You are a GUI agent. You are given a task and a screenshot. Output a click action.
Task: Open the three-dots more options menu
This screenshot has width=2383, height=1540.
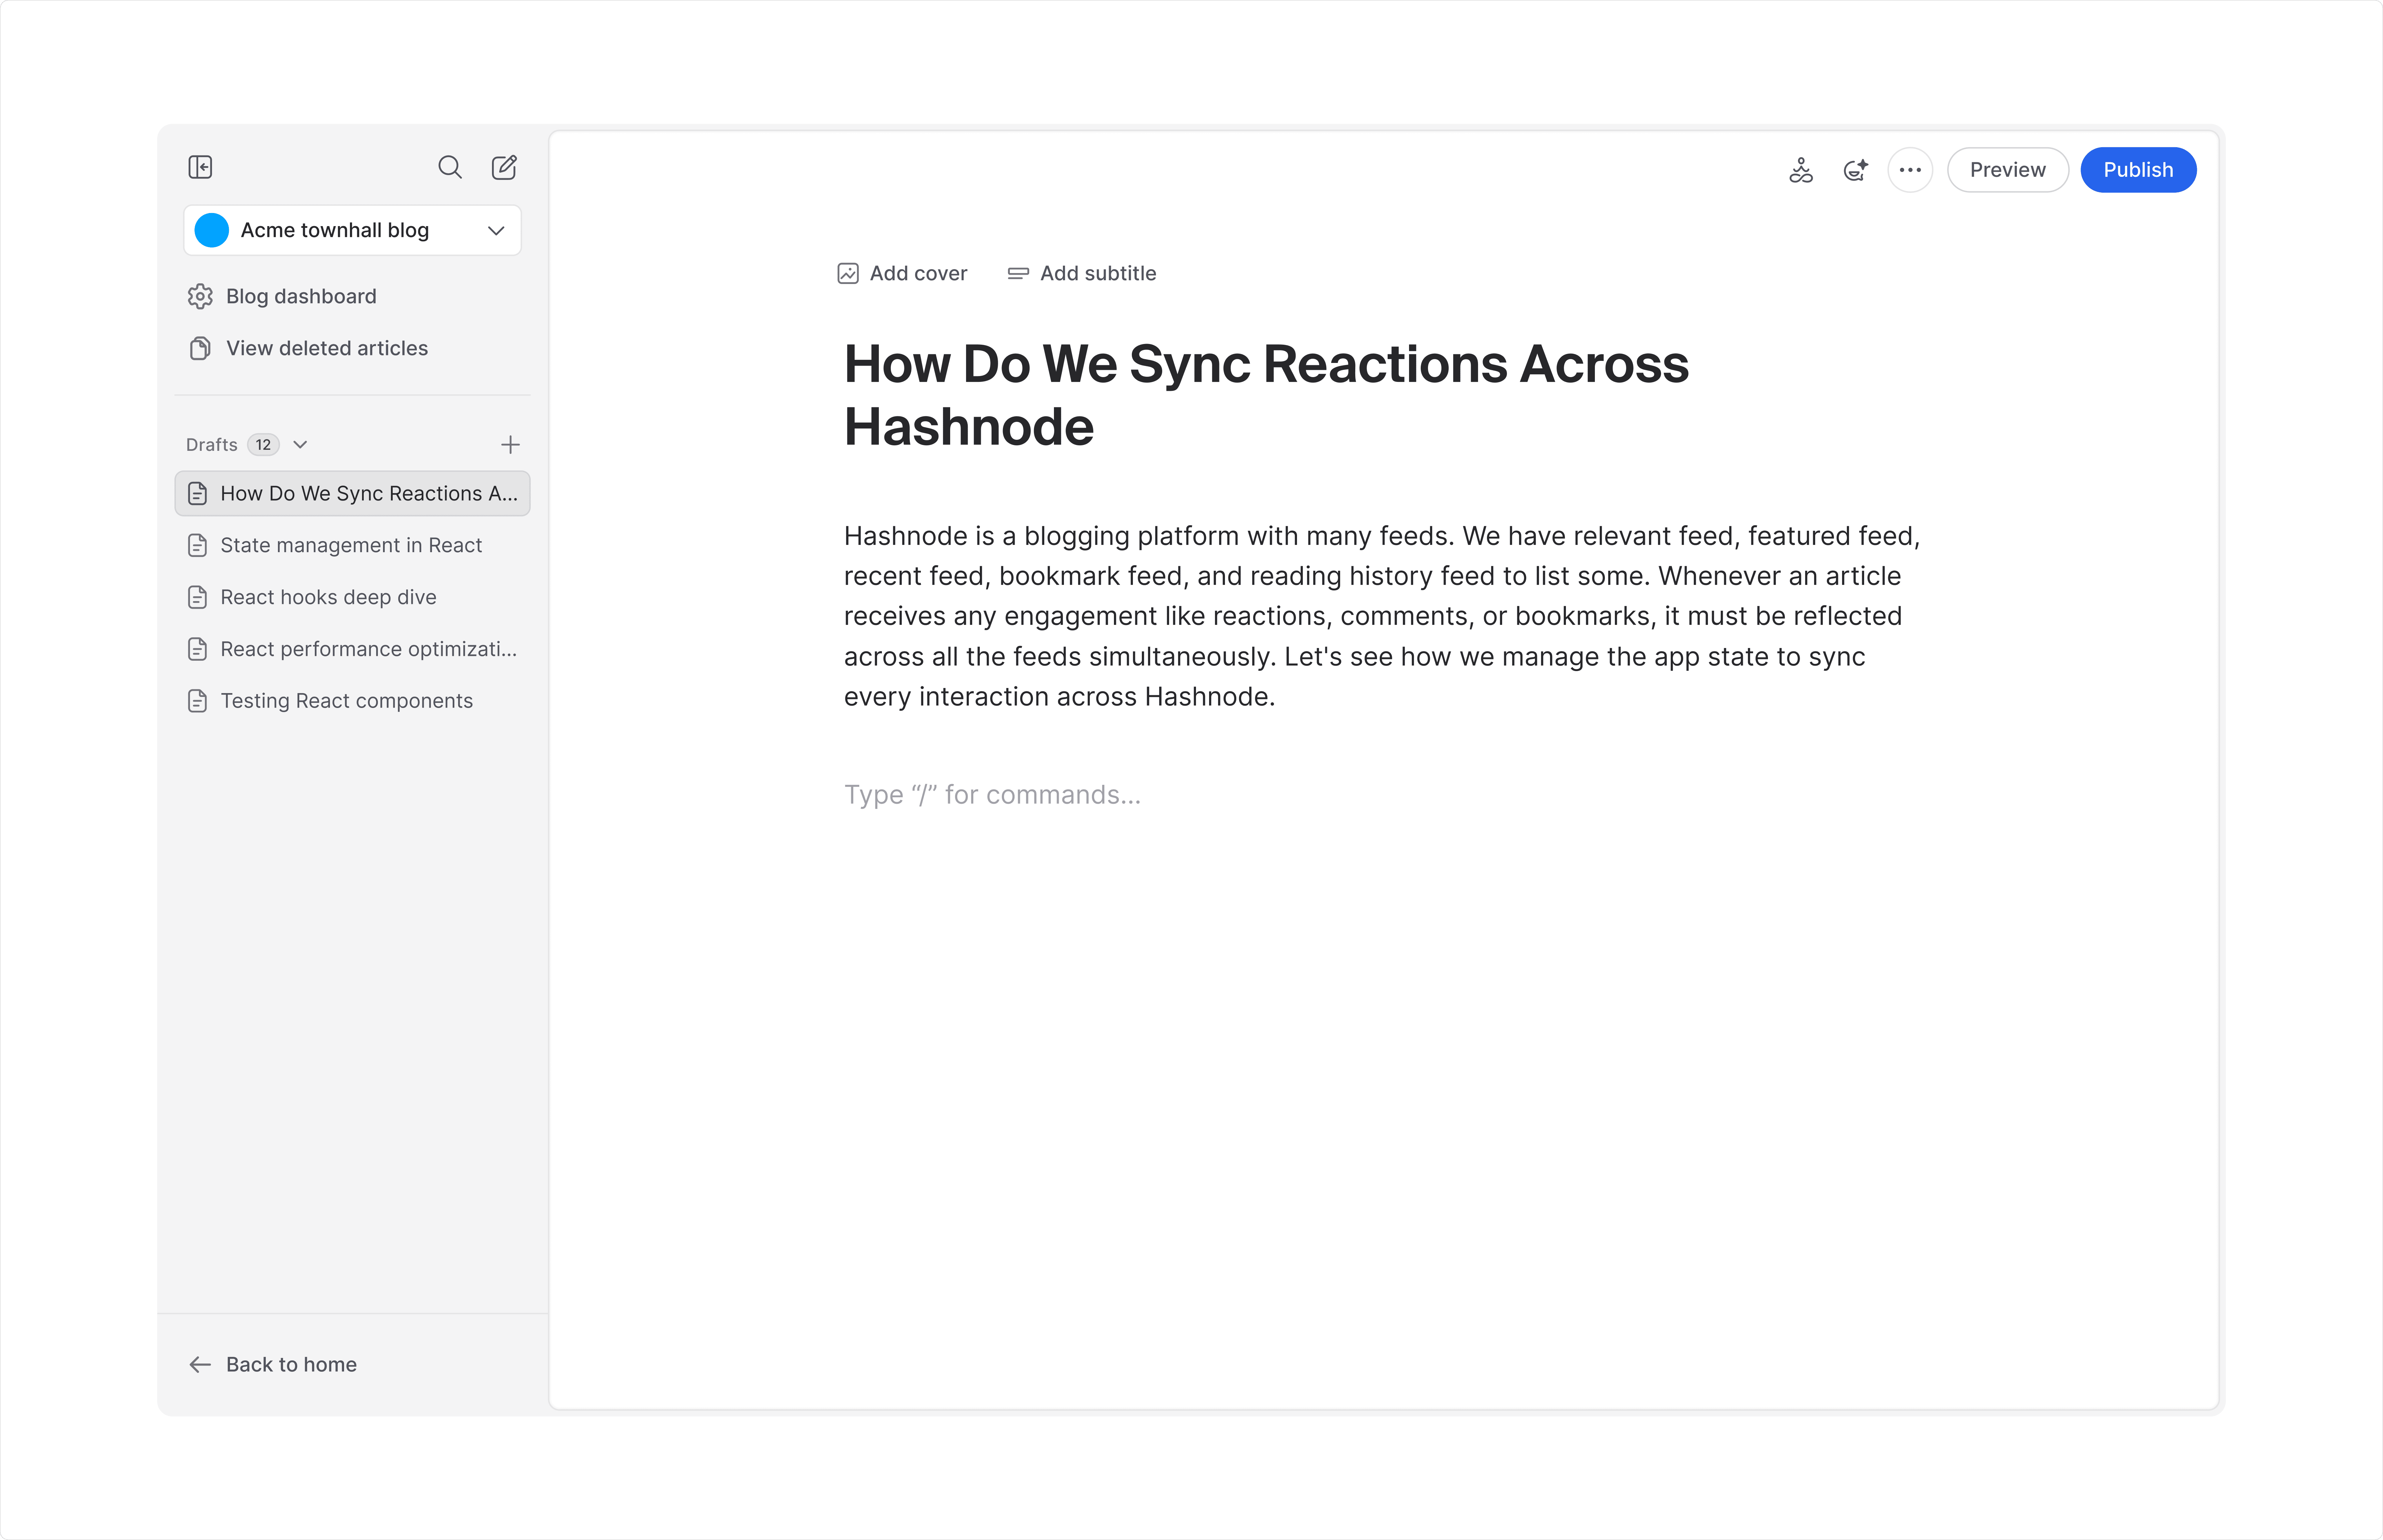(1910, 170)
